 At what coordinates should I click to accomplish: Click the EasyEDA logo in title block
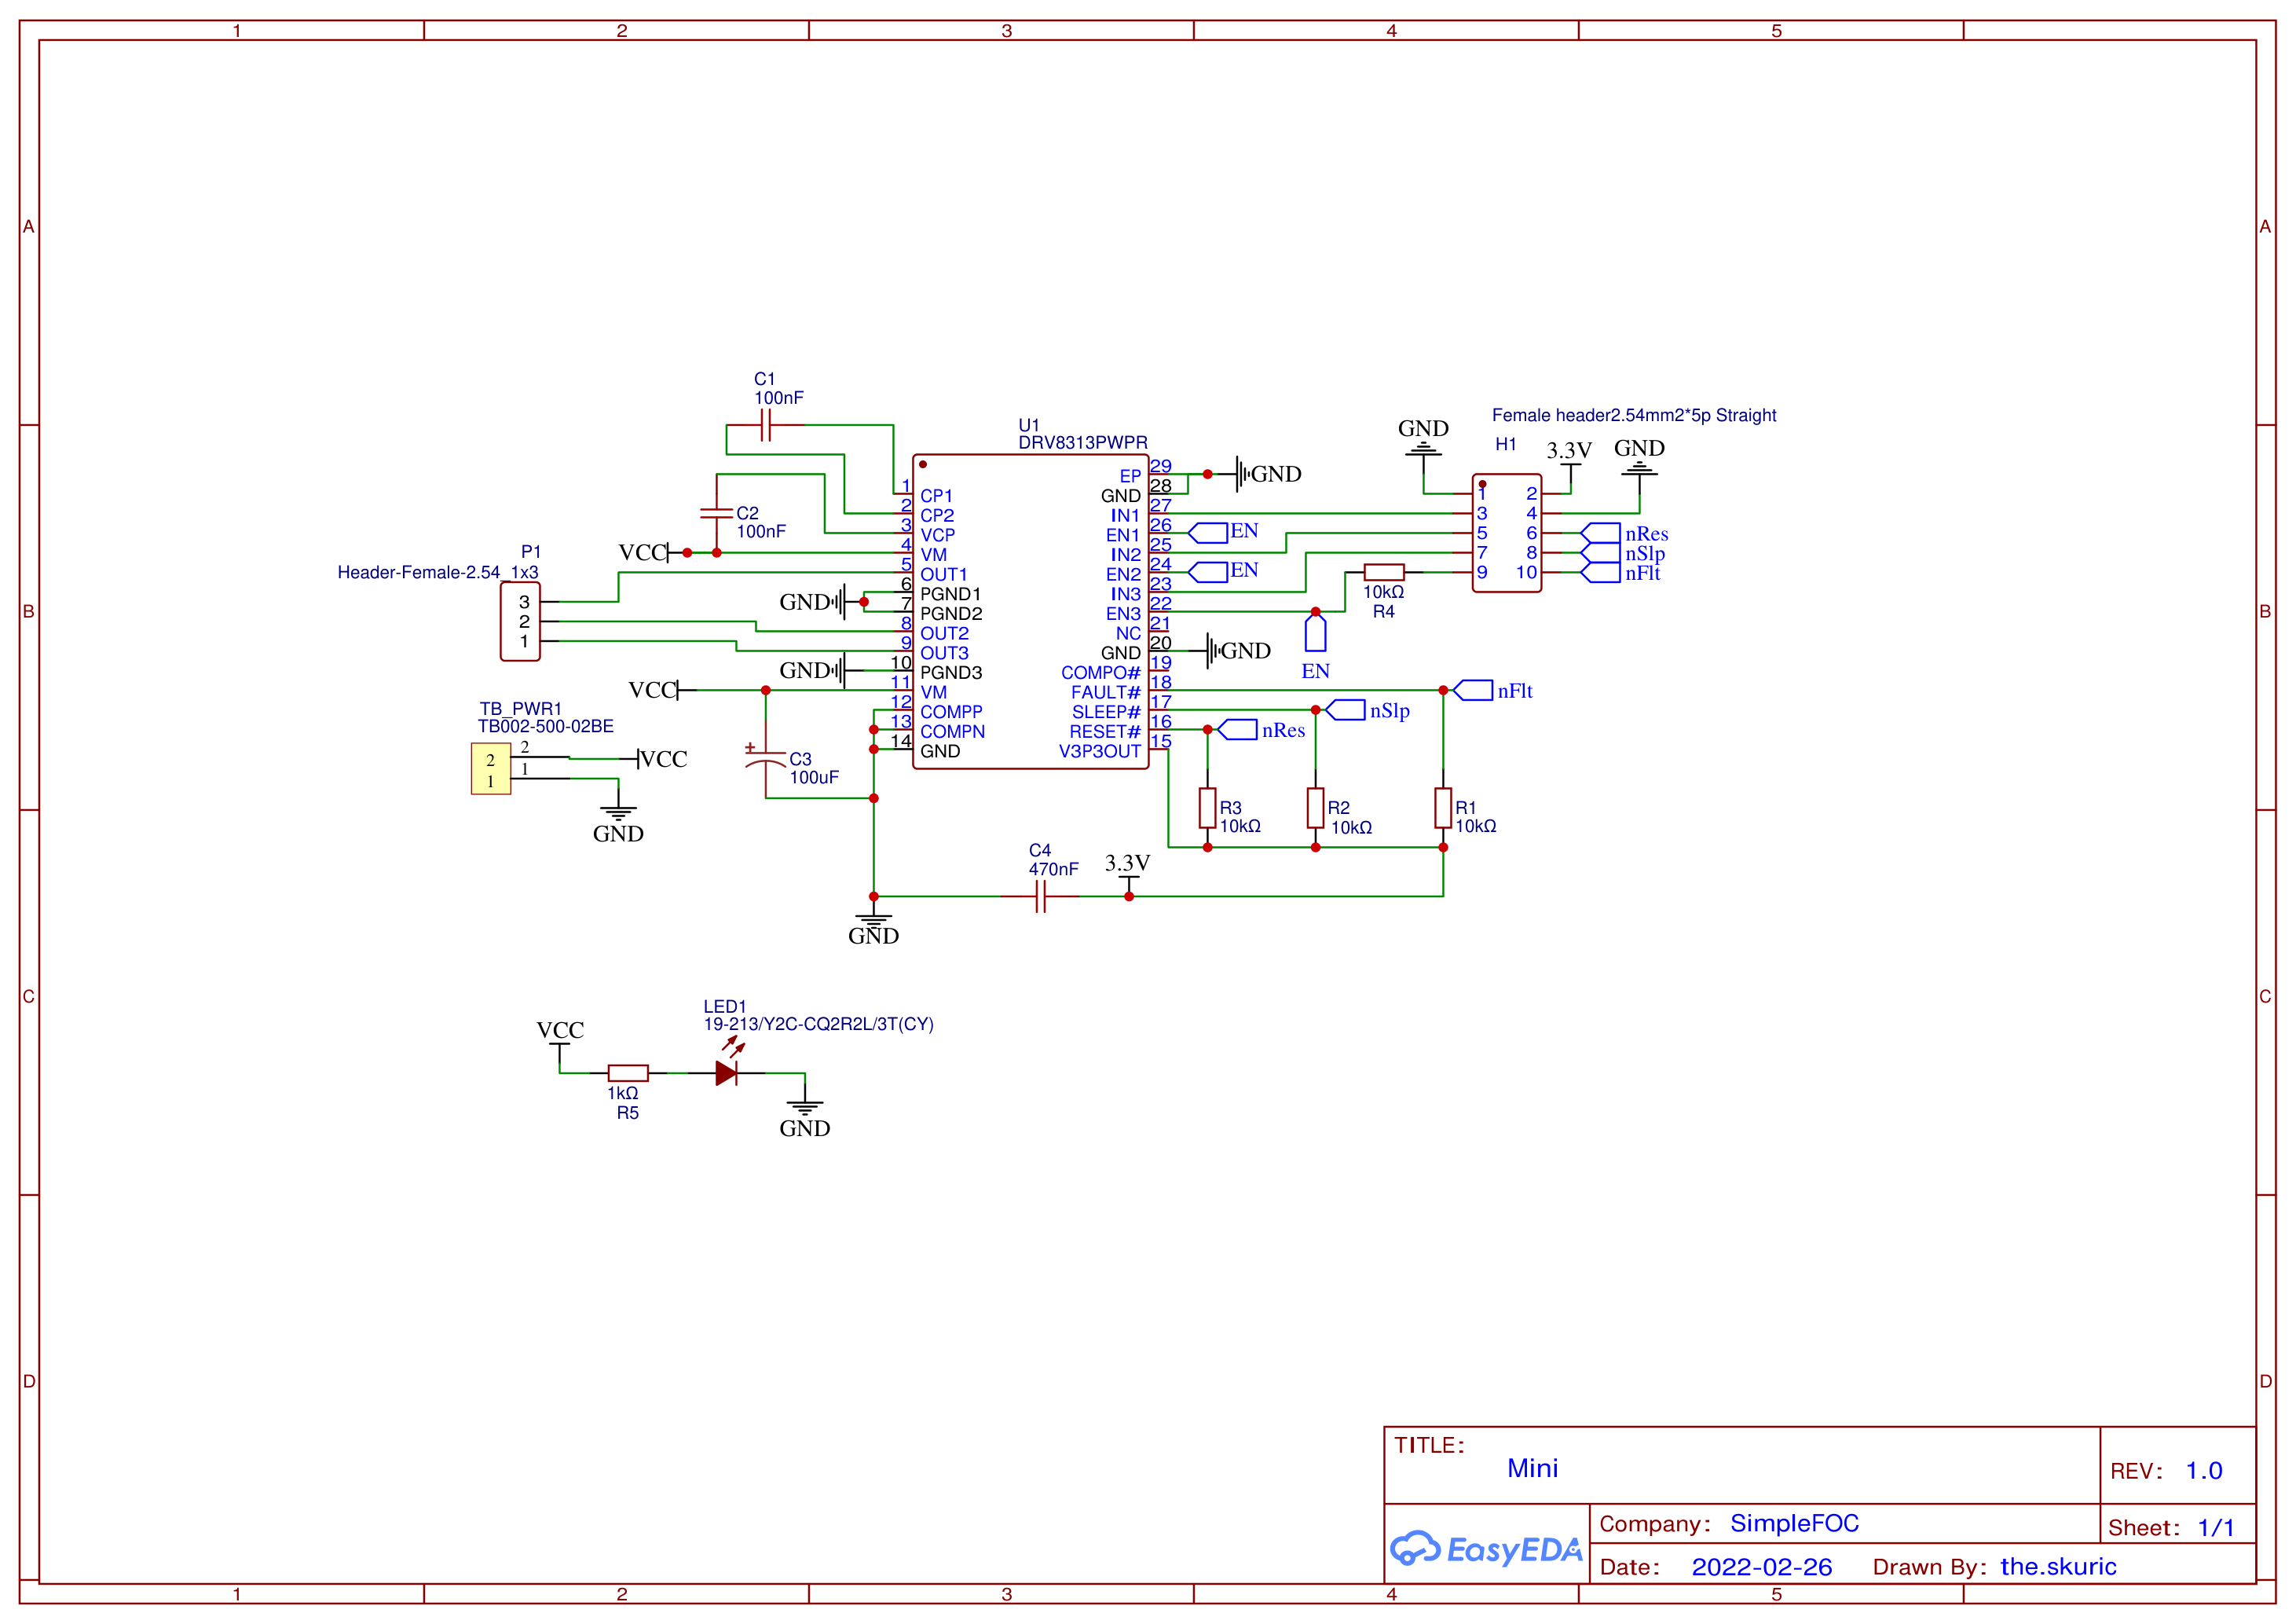click(x=1486, y=1549)
